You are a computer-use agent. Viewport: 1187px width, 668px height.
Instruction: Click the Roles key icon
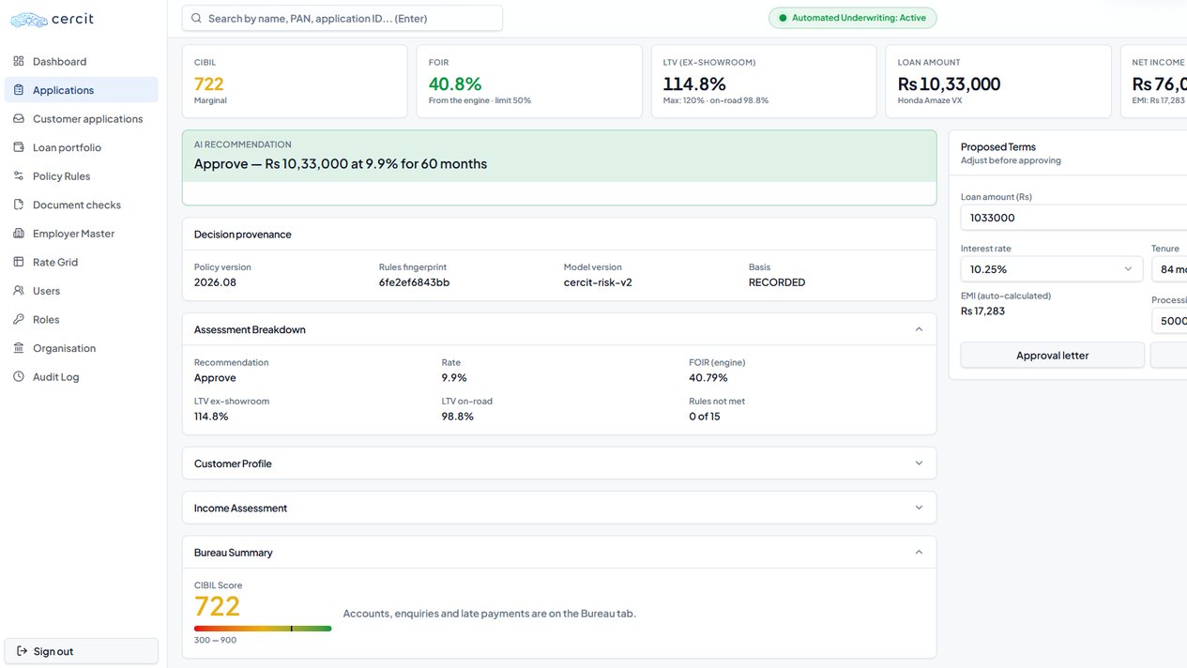pyautogui.click(x=19, y=319)
